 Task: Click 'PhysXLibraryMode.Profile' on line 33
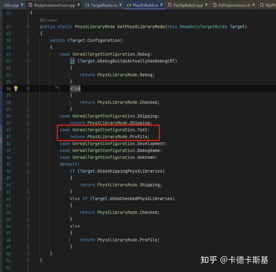[x=117, y=137]
